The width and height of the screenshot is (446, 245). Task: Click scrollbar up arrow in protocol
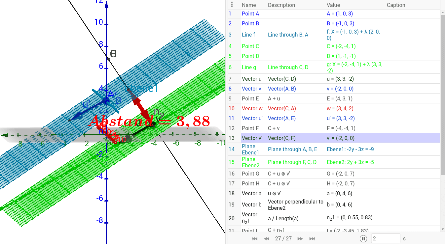(443, 12)
